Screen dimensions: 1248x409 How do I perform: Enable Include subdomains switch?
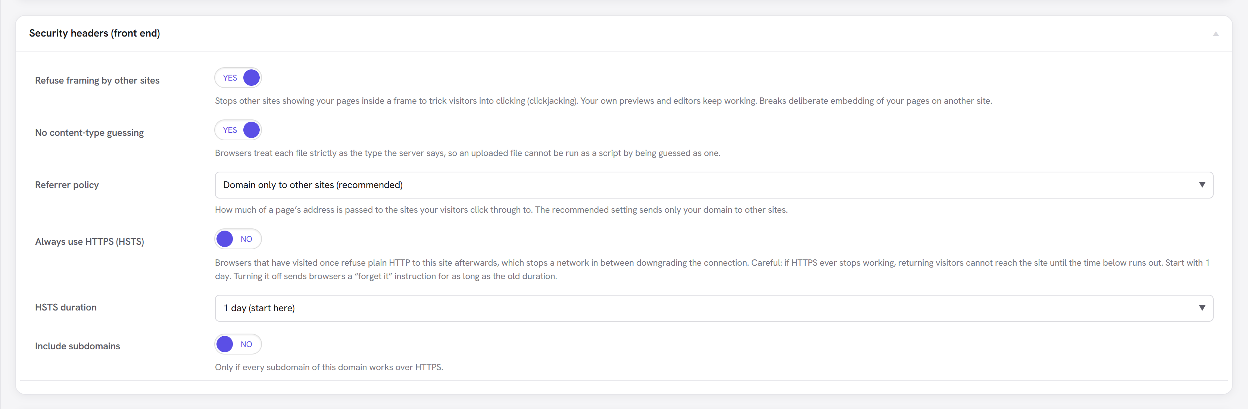click(238, 344)
